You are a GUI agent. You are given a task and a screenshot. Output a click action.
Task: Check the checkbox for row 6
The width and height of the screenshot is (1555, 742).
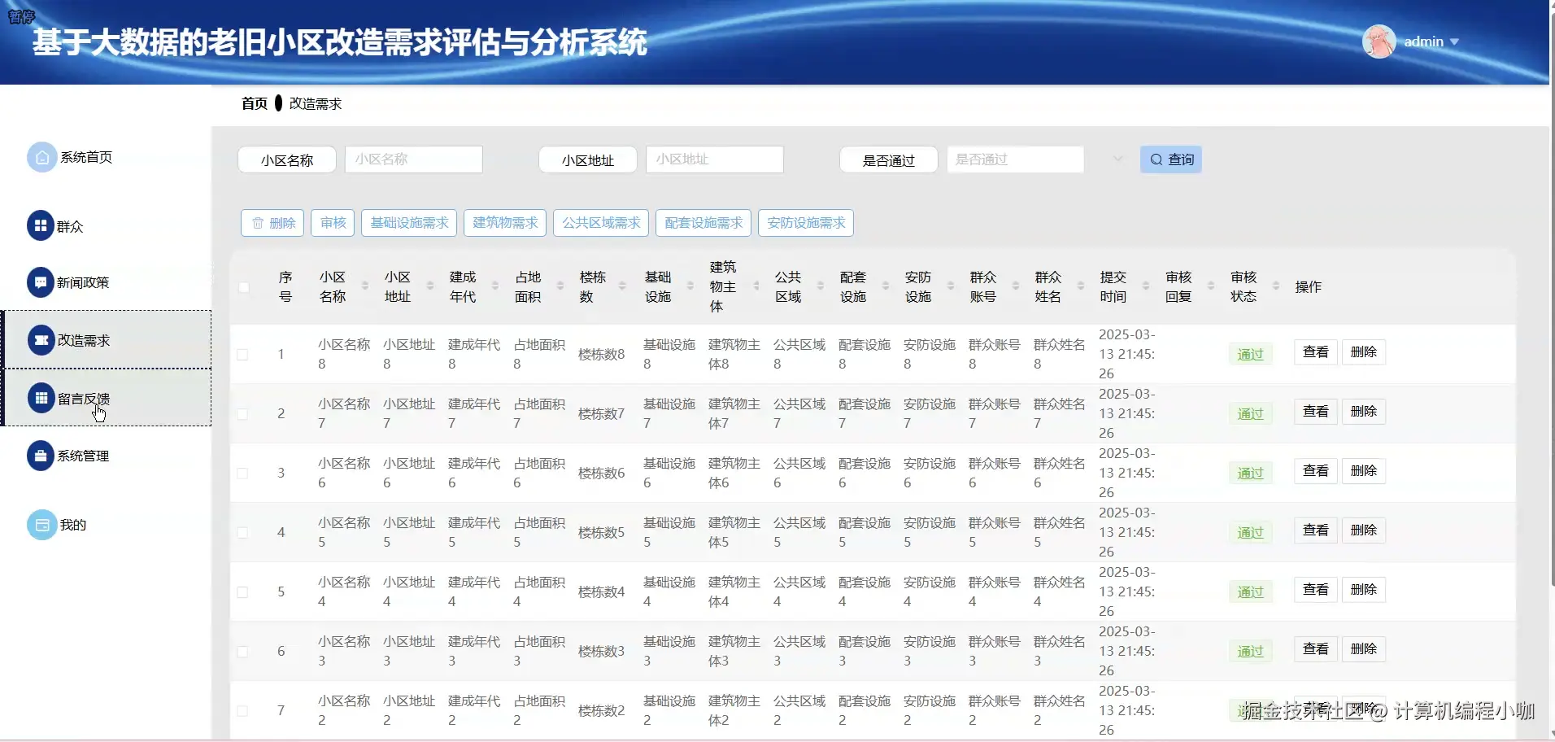pyautogui.click(x=242, y=652)
